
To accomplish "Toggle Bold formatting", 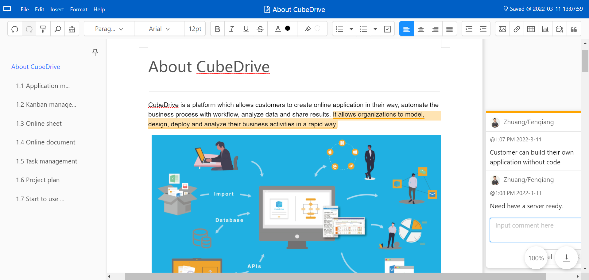I will (218, 29).
